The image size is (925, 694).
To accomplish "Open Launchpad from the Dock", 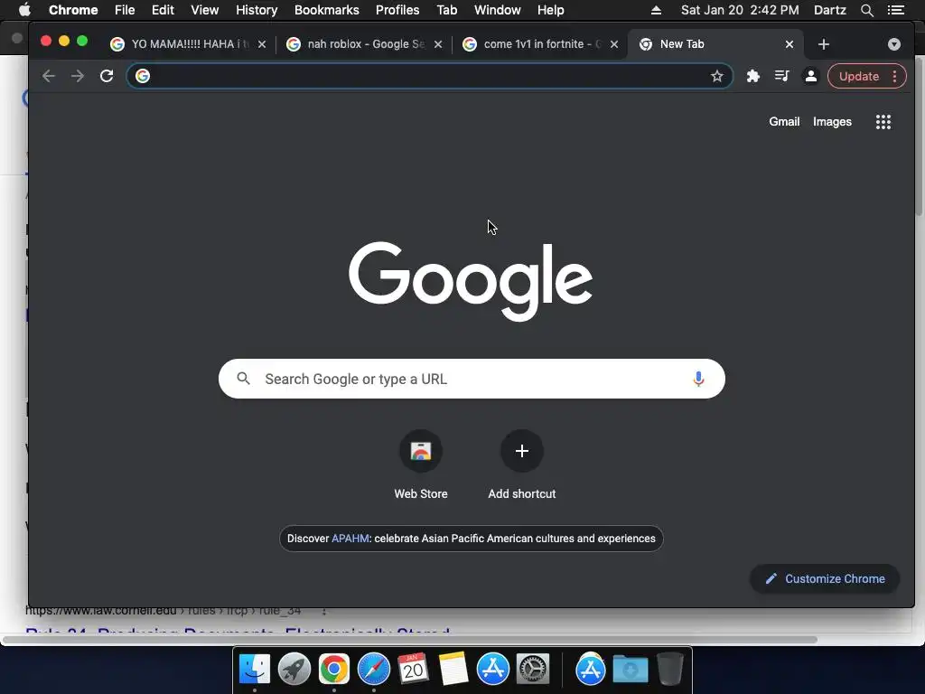I will (x=294, y=670).
